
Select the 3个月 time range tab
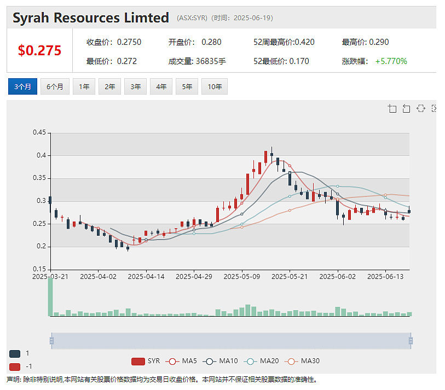click(22, 86)
